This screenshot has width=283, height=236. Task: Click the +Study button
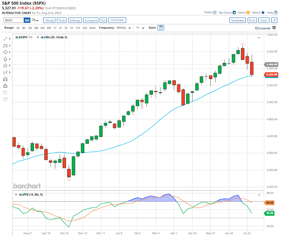coord(49,20)
